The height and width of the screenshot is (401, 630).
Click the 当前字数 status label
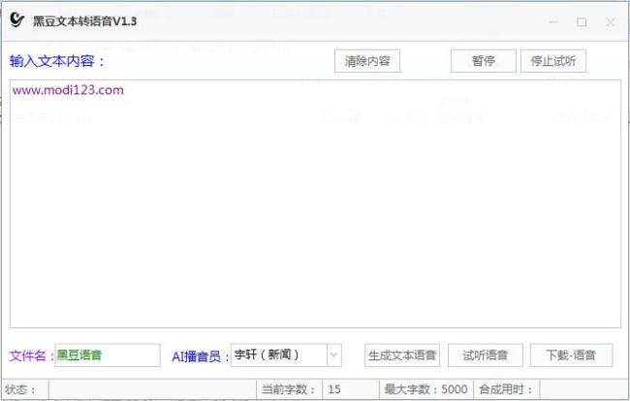click(289, 389)
